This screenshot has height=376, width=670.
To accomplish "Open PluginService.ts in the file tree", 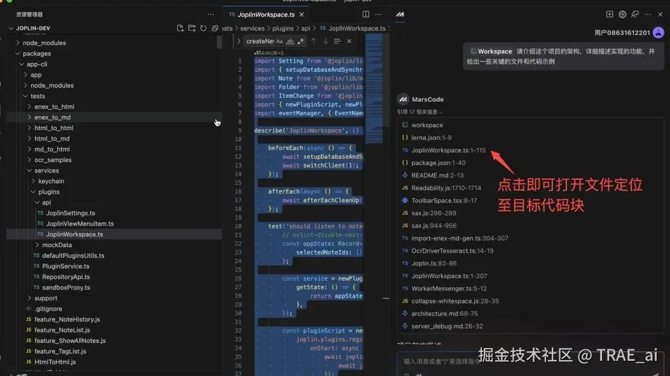I will (65, 266).
